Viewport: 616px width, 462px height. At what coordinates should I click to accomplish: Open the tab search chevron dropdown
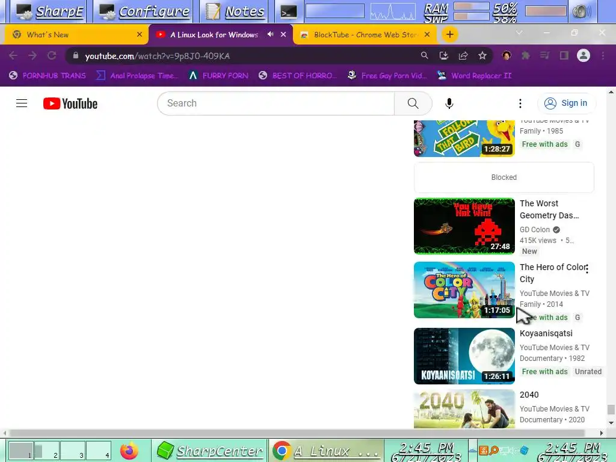tap(519, 32)
